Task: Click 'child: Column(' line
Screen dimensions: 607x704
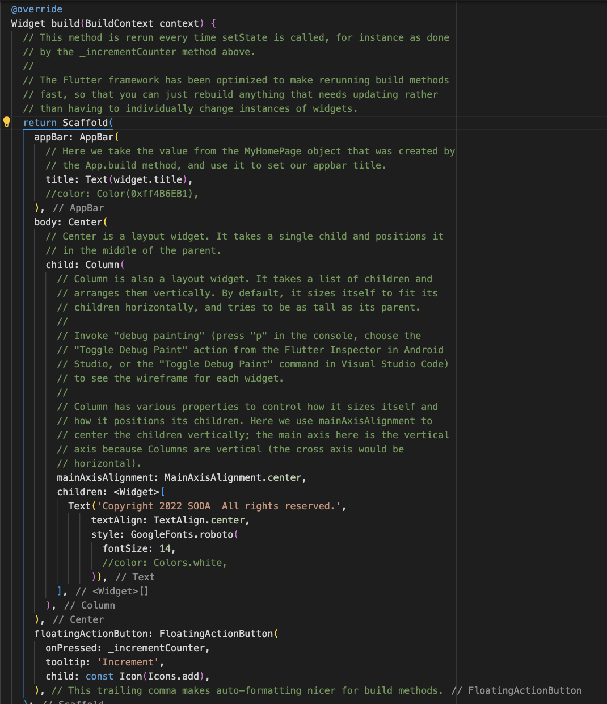Action: [x=85, y=265]
